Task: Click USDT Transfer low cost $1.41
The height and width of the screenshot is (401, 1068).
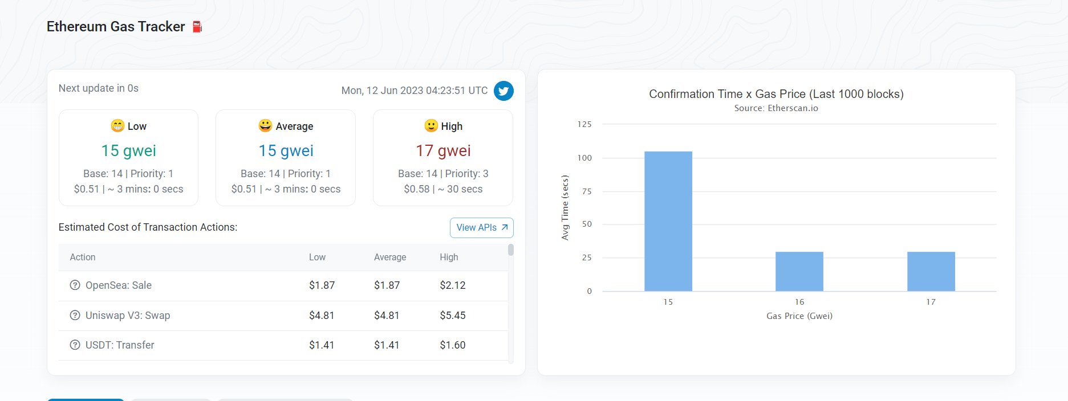Action: tap(322, 345)
